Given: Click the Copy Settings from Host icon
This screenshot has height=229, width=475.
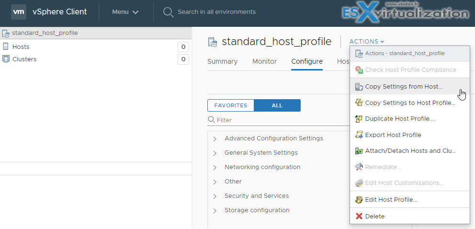Looking at the screenshot, I should coord(359,87).
